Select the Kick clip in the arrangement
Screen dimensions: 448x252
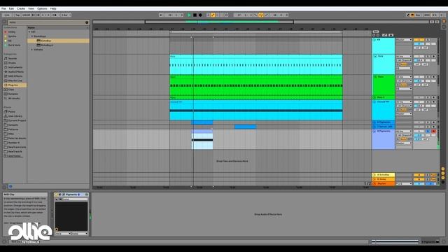point(256,64)
